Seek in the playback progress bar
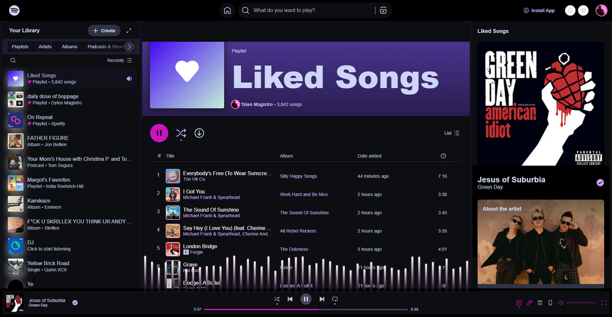This screenshot has width=612, height=317. click(x=306, y=309)
